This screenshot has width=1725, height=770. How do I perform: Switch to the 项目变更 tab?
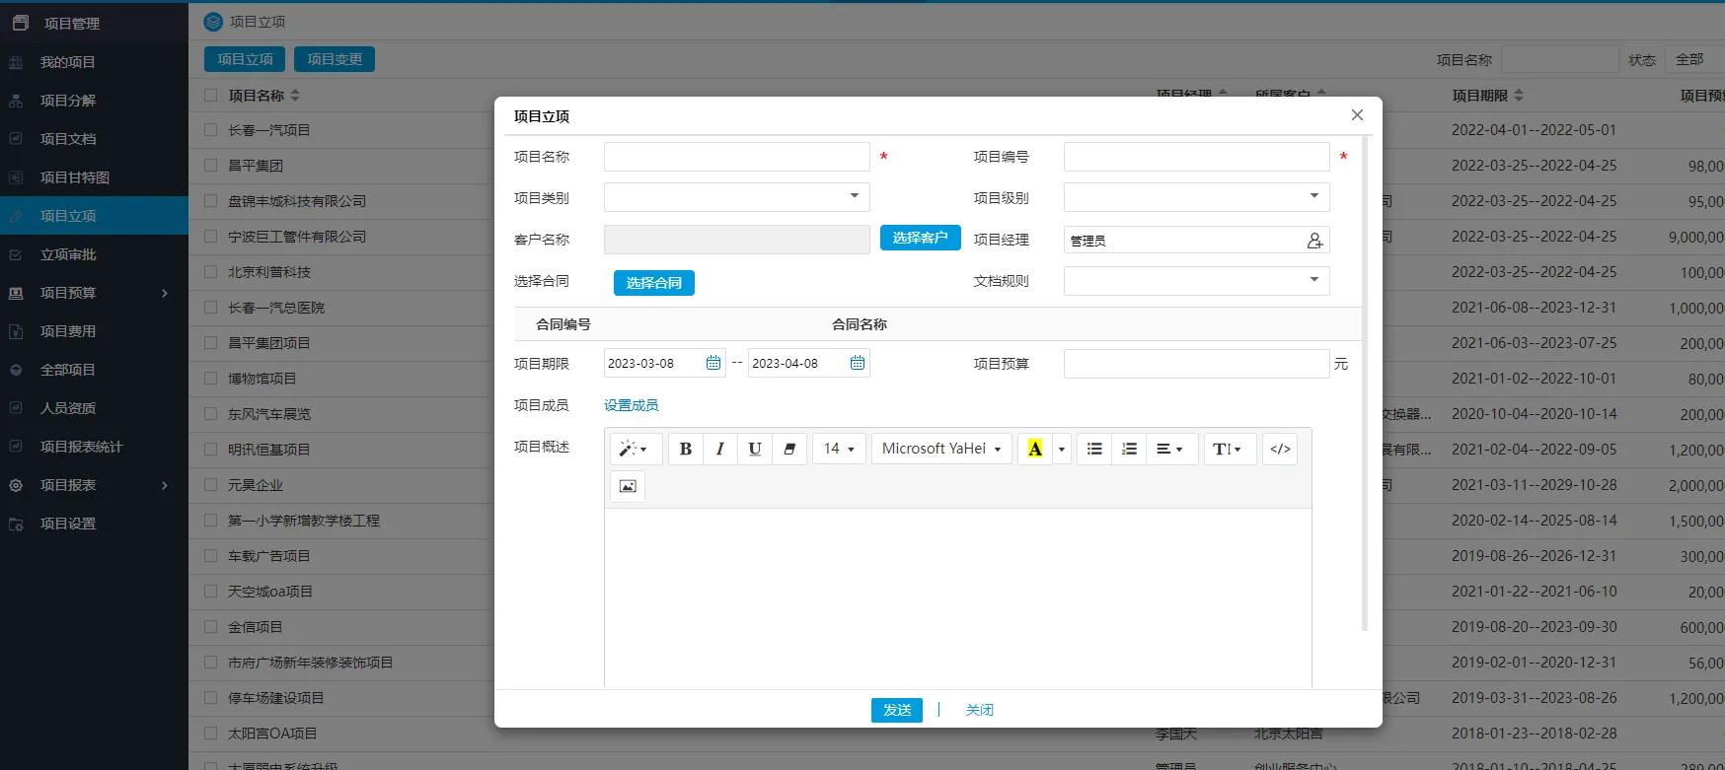pos(335,59)
